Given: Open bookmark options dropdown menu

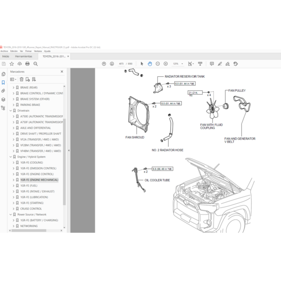Looking at the screenshot, I should click(x=13, y=80).
